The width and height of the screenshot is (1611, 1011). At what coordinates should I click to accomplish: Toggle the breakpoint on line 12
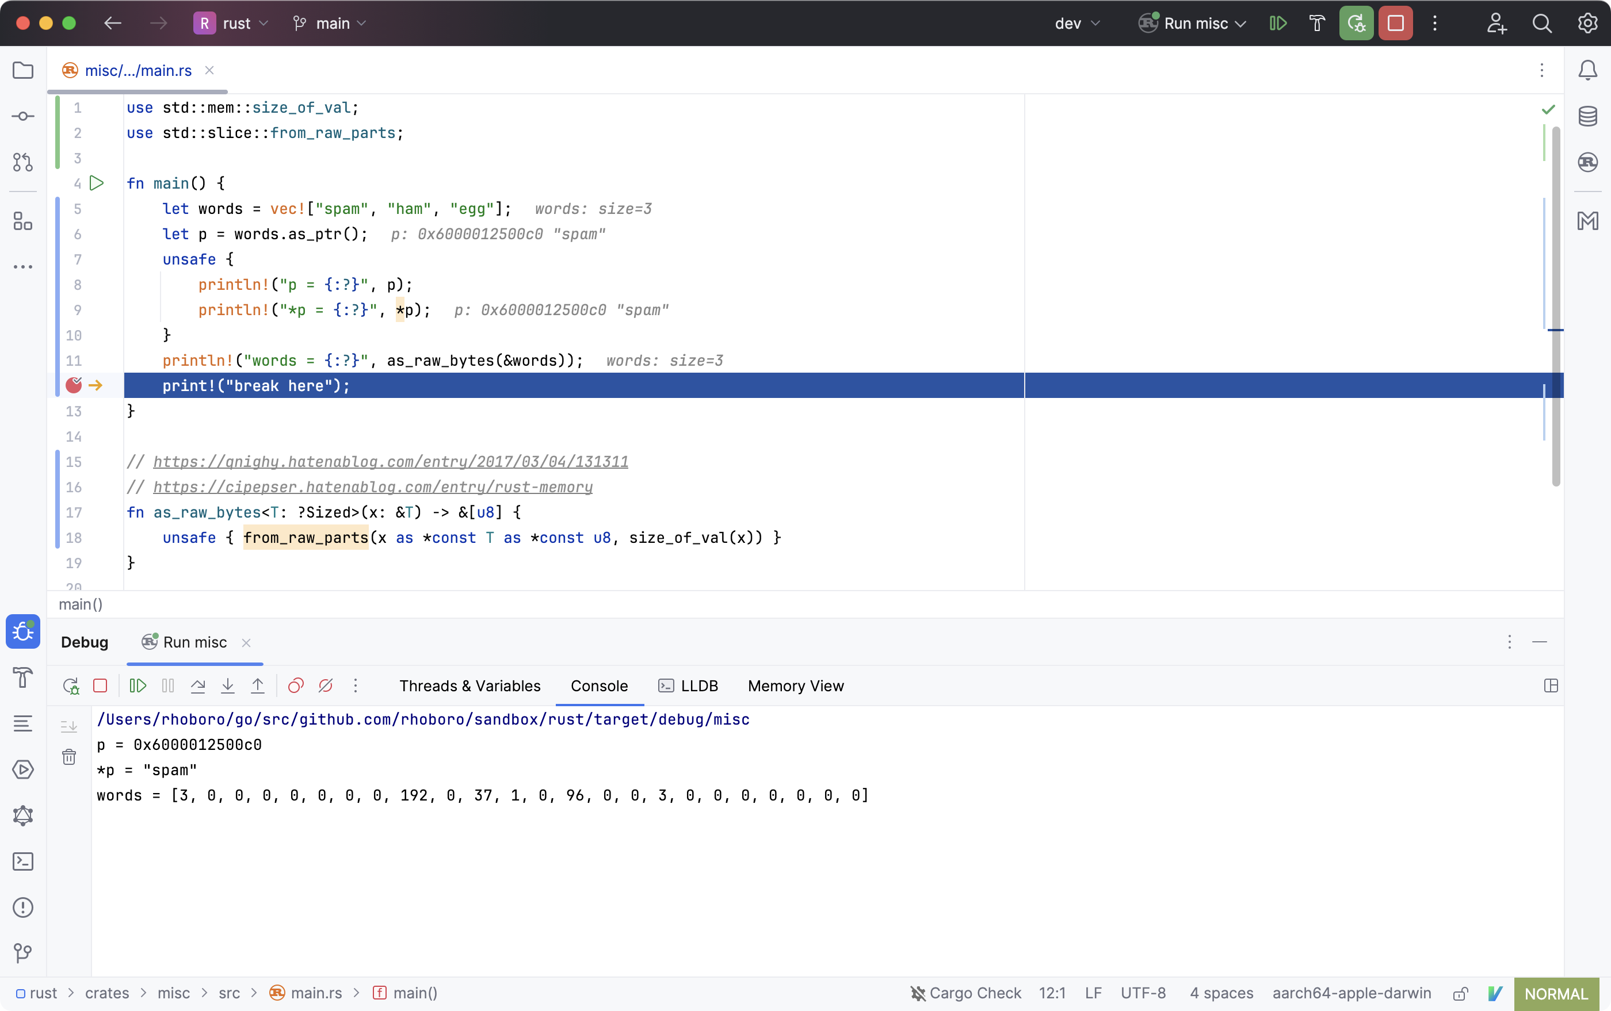point(74,385)
